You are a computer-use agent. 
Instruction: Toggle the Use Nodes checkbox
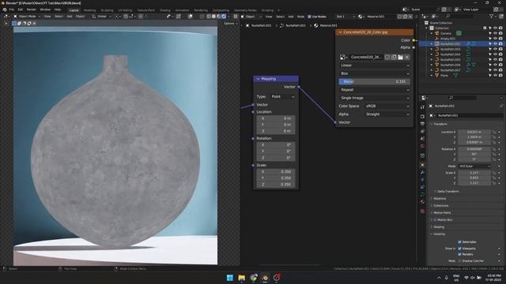pyautogui.click(x=309, y=17)
